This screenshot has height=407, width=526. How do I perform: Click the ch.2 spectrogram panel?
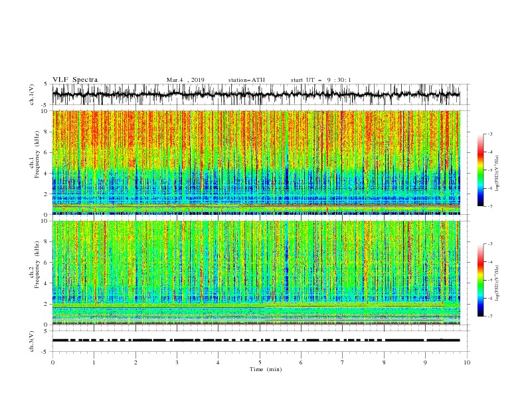coord(256,273)
